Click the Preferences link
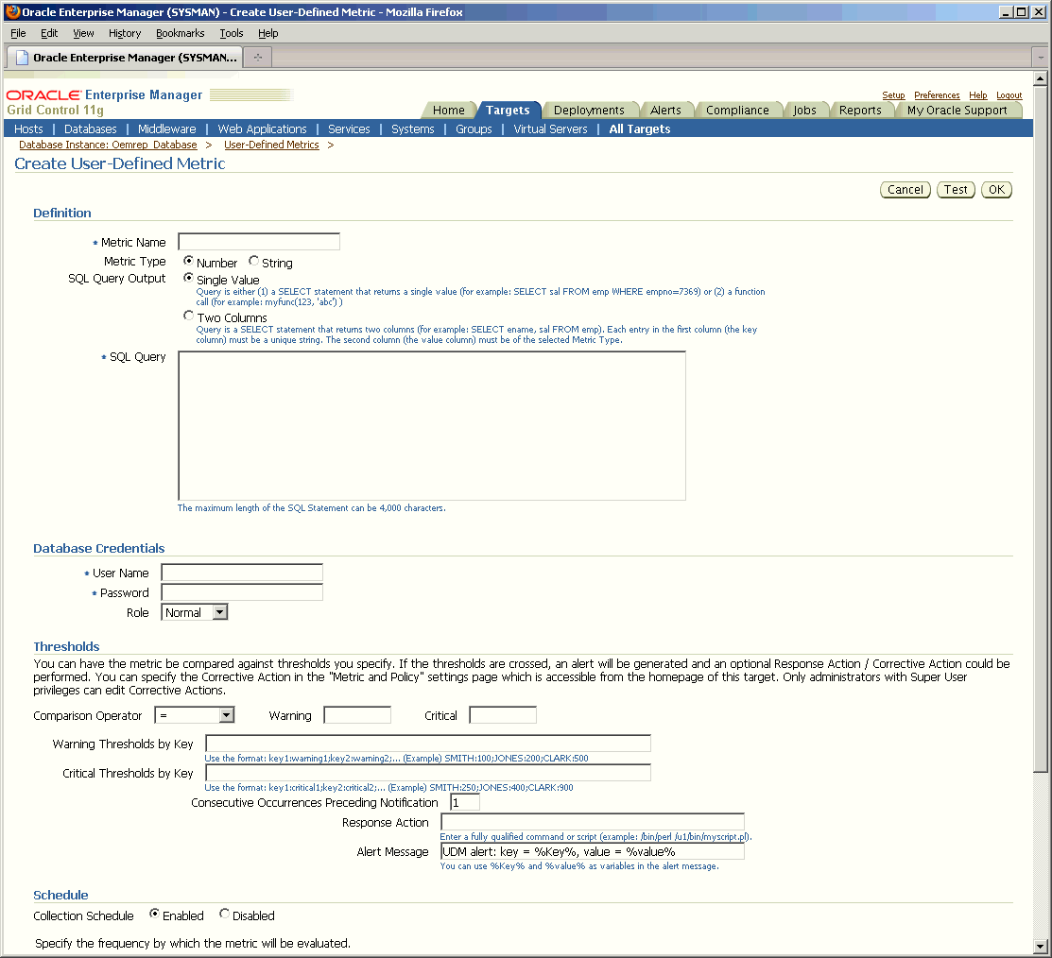Viewport: 1052px width, 958px height. click(x=937, y=95)
